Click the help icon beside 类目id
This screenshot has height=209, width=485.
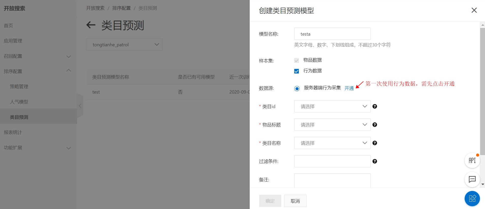pyautogui.click(x=375, y=107)
